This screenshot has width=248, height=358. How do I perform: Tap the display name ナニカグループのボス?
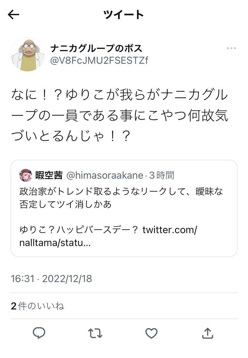point(96,49)
